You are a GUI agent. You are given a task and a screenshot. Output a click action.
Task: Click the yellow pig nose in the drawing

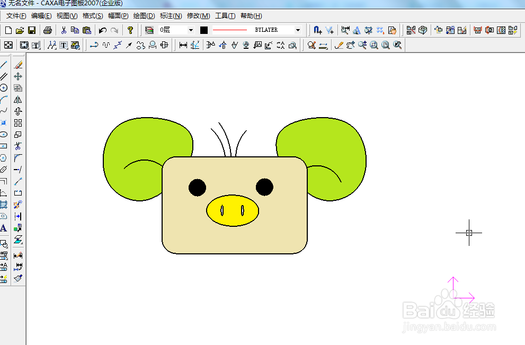click(232, 211)
